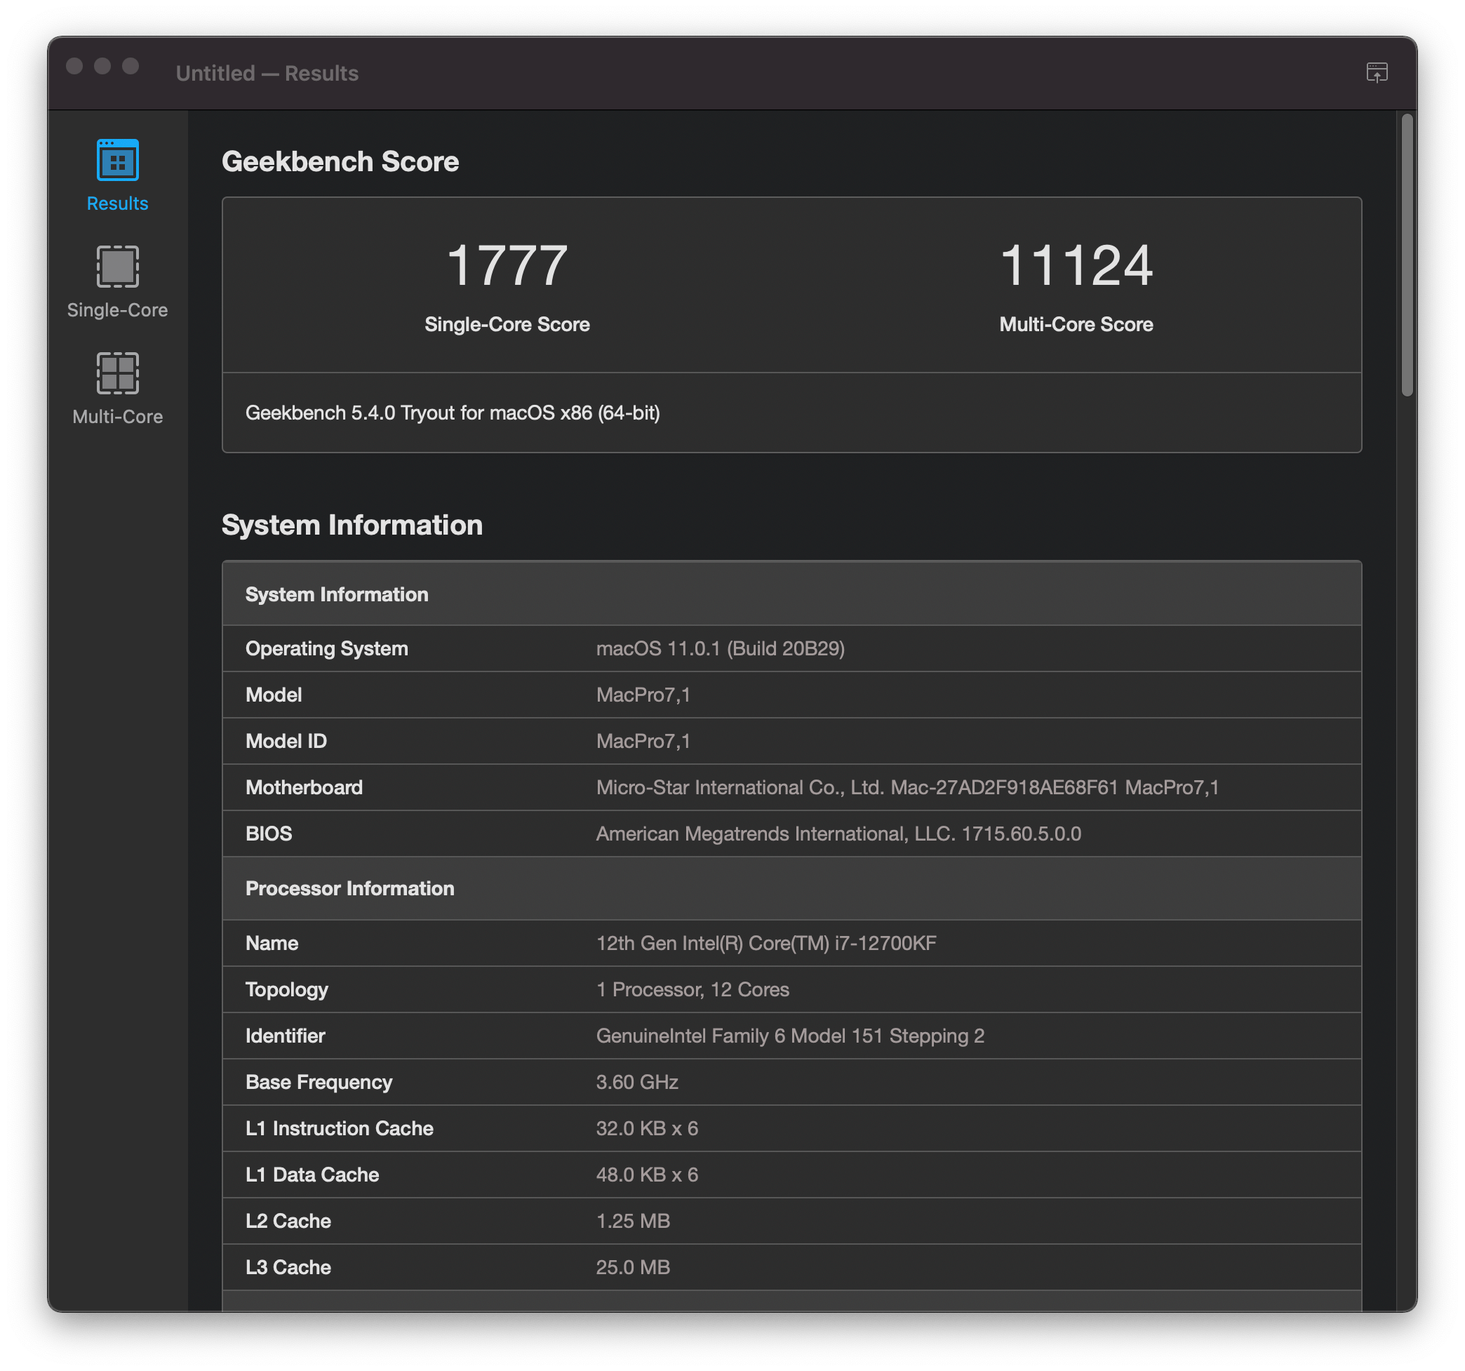
Task: Click the yellow minimize window button
Action: pyautogui.click(x=102, y=67)
